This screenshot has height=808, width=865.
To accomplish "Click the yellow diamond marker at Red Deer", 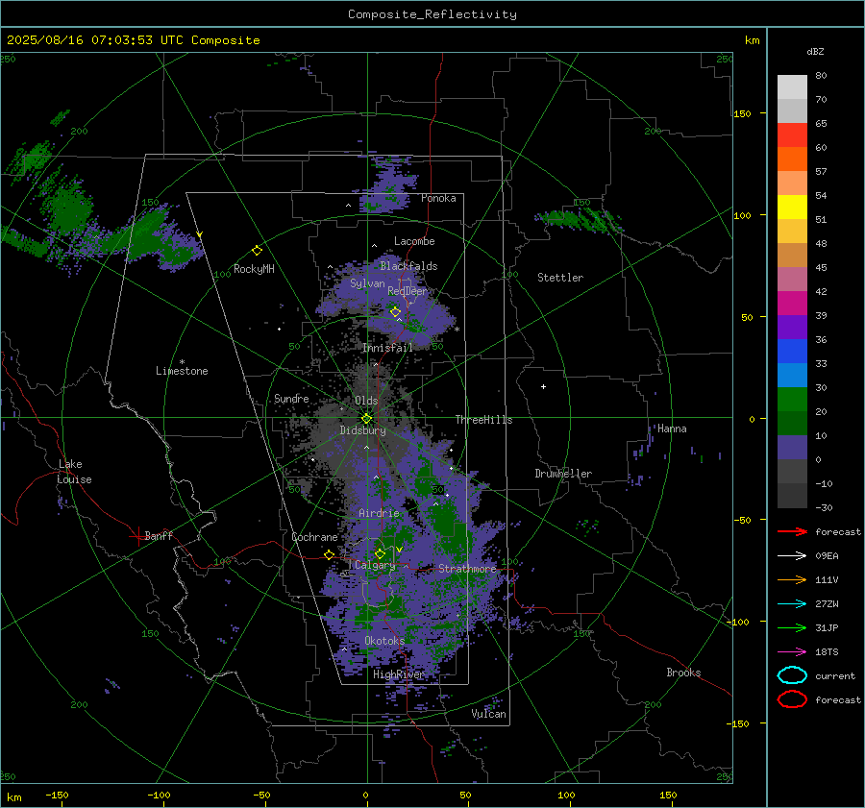I will [396, 312].
